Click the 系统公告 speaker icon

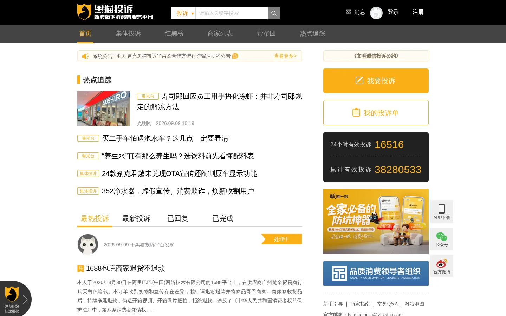point(85,56)
